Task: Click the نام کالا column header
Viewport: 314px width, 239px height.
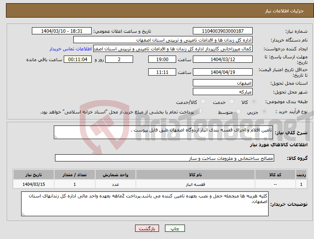Action: click(x=195, y=175)
